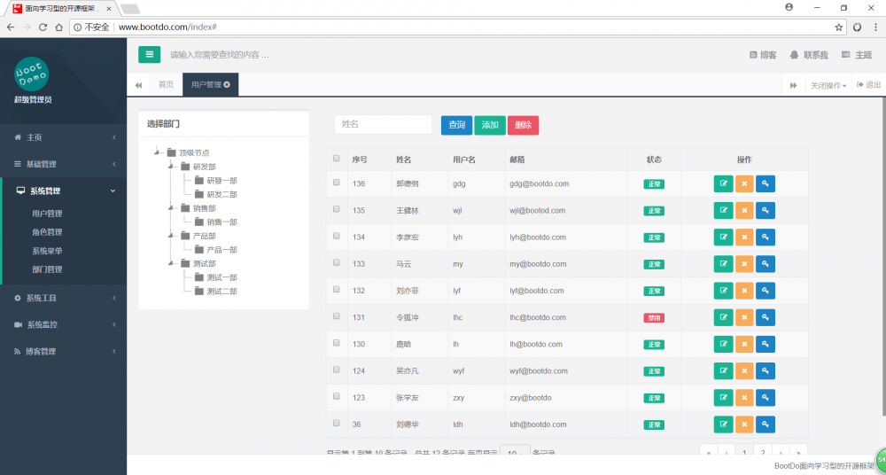Click the edit icon for user 王健林
The height and width of the screenshot is (475, 886).
[x=723, y=210]
